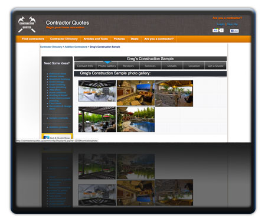
Task: Click 'Are you a contractor?' in nav bar
Action: 159,39
